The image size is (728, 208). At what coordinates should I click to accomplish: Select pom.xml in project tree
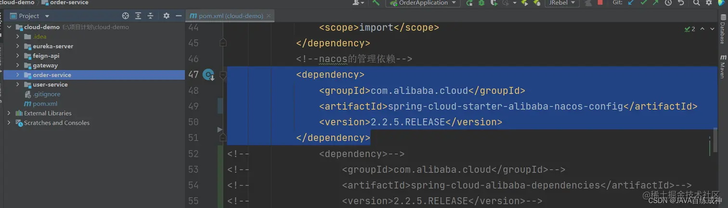click(45, 104)
